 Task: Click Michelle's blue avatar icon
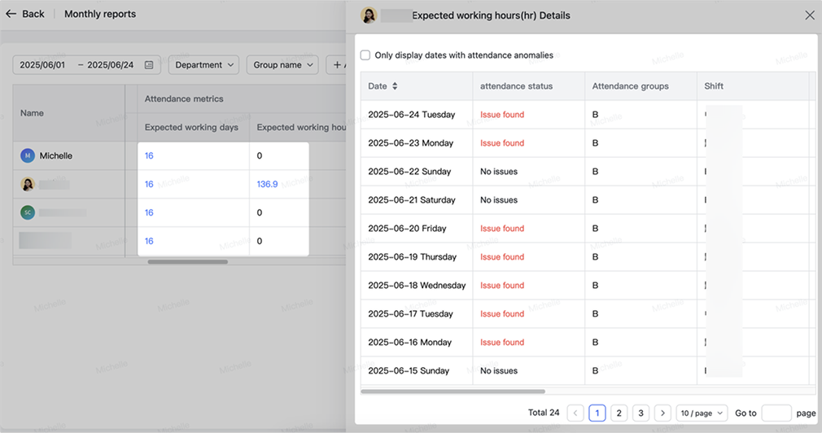pyautogui.click(x=28, y=155)
